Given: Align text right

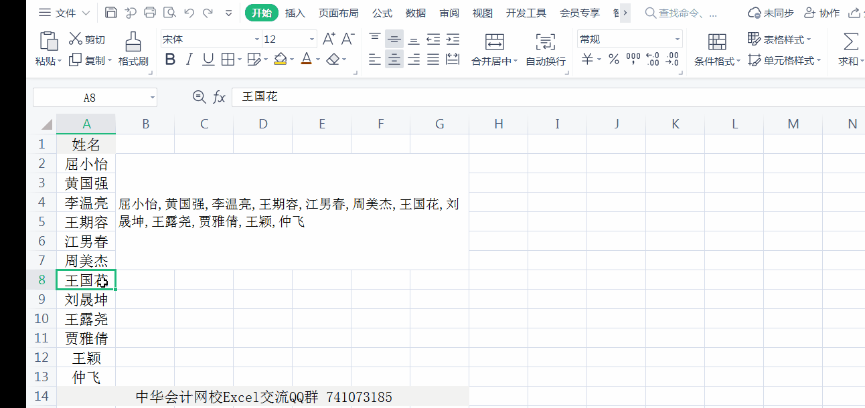Looking at the screenshot, I should (414, 60).
